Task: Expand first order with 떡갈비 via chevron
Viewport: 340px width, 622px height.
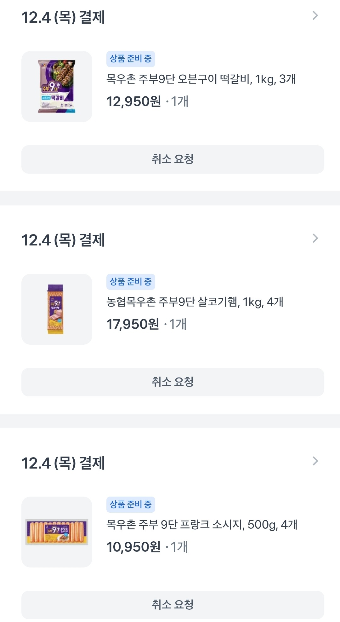Action: point(315,16)
